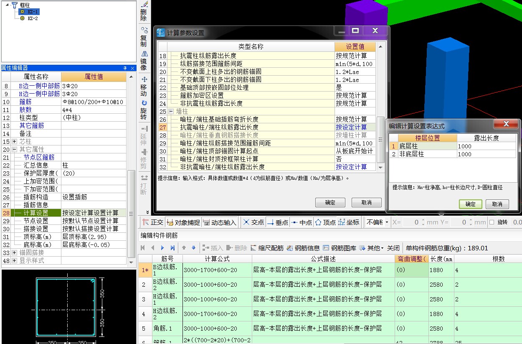Collapse the 框柱 tree node

(7, 5)
